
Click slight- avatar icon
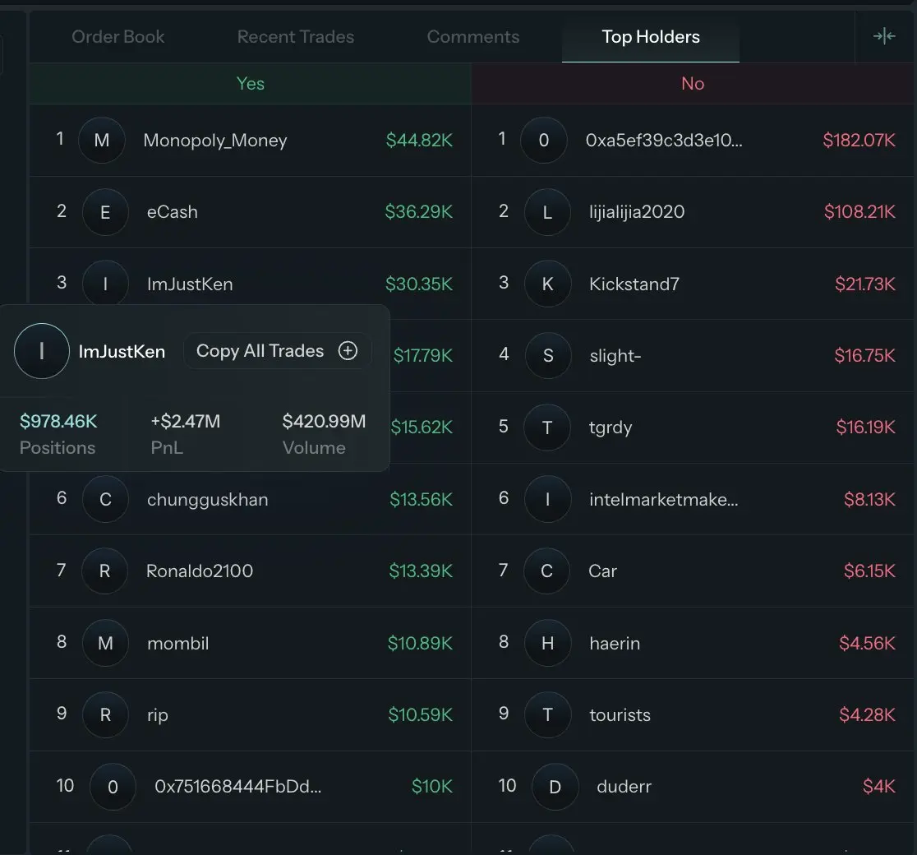548,355
